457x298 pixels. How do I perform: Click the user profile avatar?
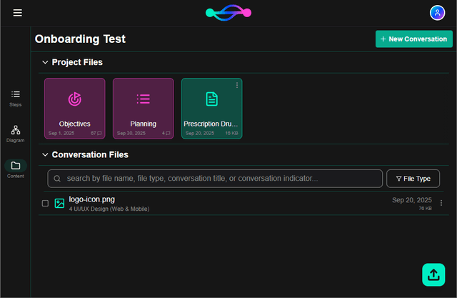(x=437, y=13)
